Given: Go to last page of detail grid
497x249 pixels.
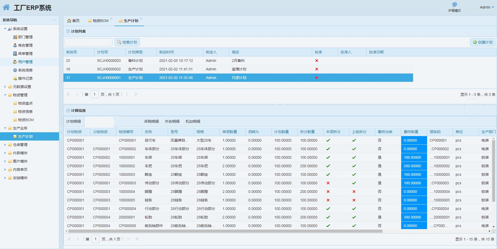Looking at the screenshot, I should click(137, 239).
